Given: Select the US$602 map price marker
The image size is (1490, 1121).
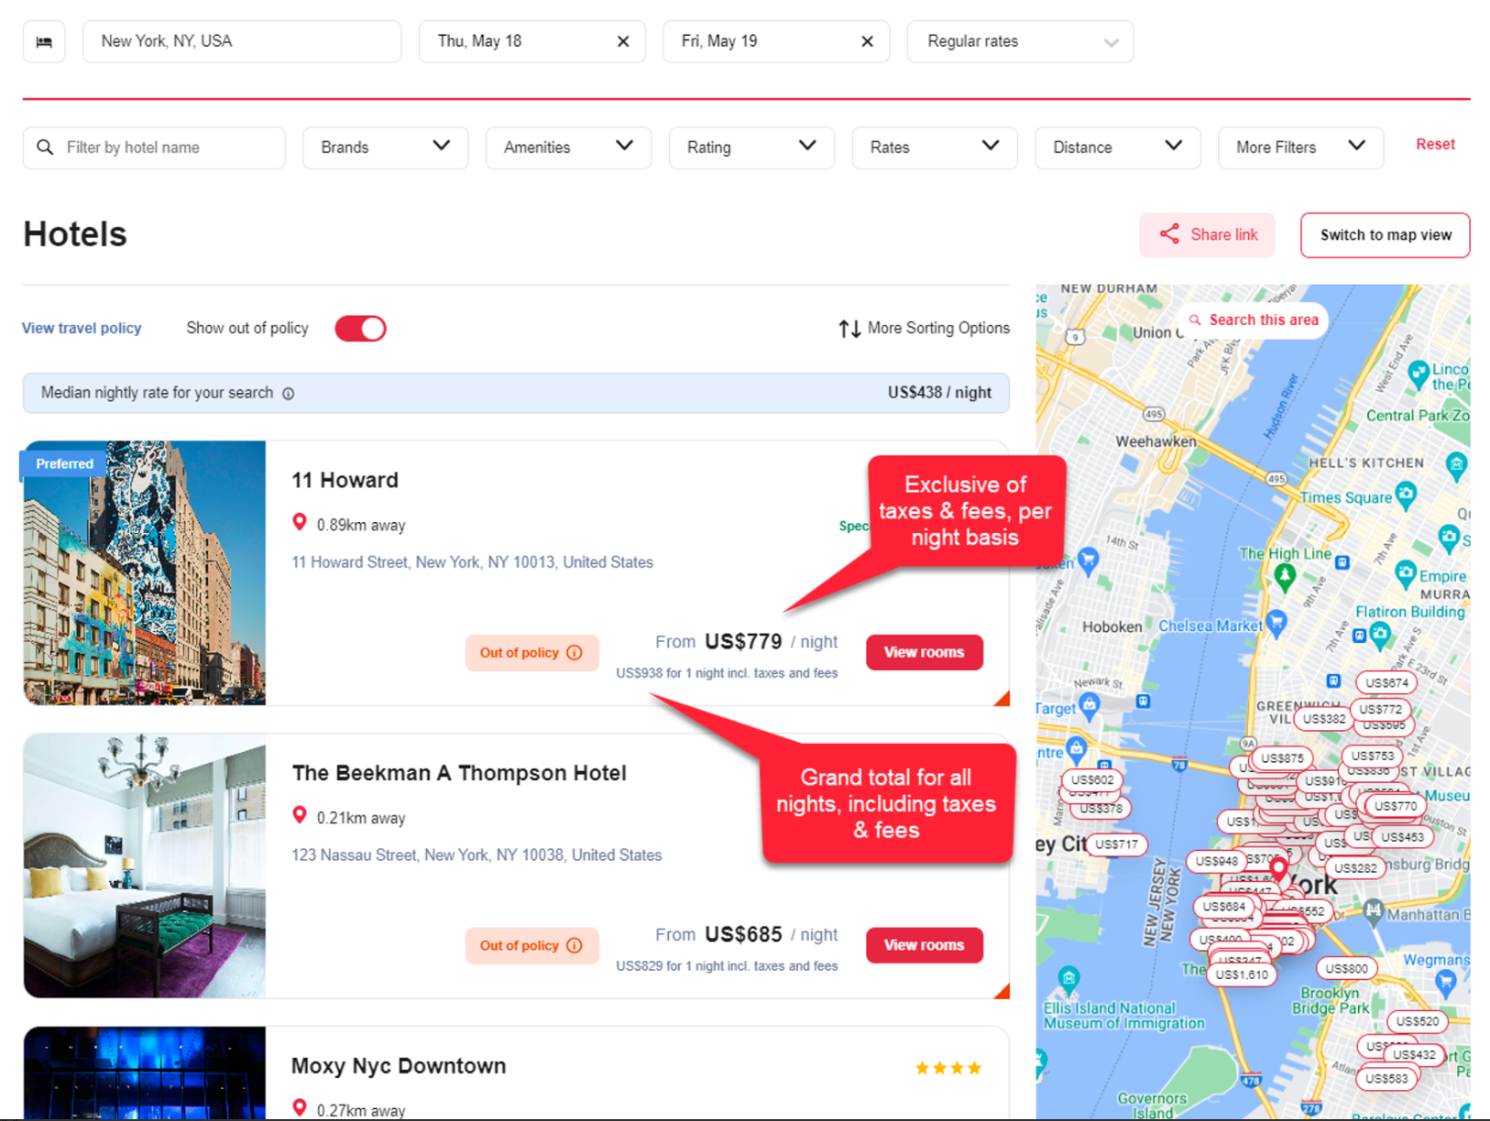Looking at the screenshot, I should click(1092, 780).
